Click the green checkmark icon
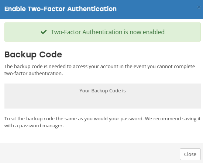The height and width of the screenshot is (163, 203). [44, 32]
